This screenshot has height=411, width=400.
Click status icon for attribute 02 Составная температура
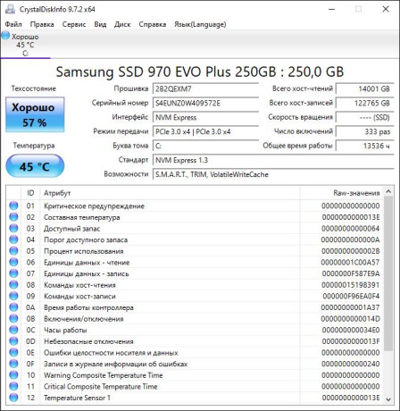[13, 217]
